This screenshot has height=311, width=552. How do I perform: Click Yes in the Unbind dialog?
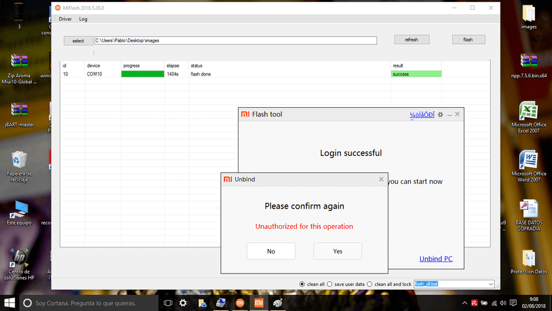(337, 251)
